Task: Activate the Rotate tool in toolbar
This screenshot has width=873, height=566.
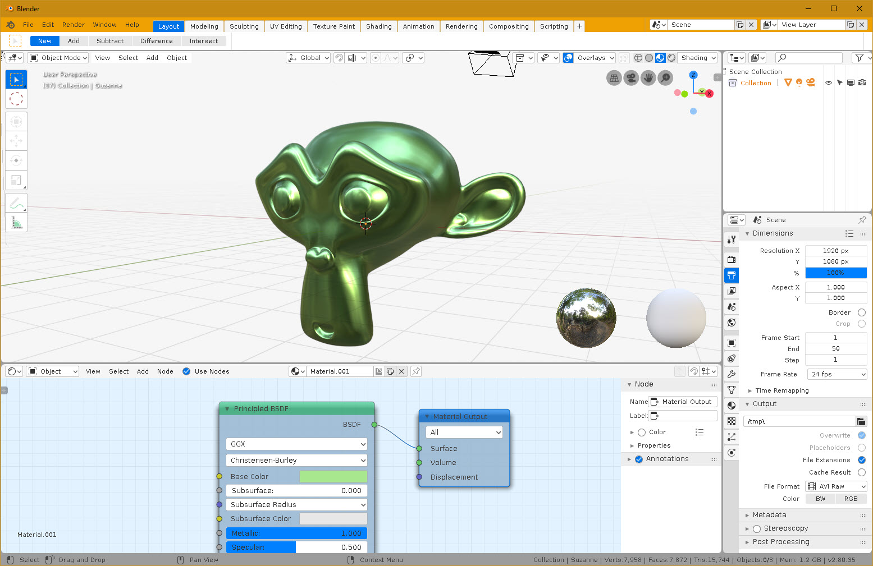Action: [x=16, y=160]
